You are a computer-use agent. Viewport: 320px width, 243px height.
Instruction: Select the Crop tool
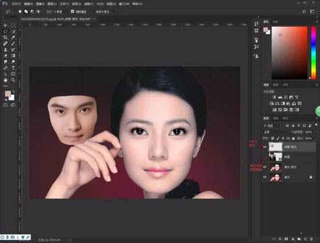[x=5, y=37]
